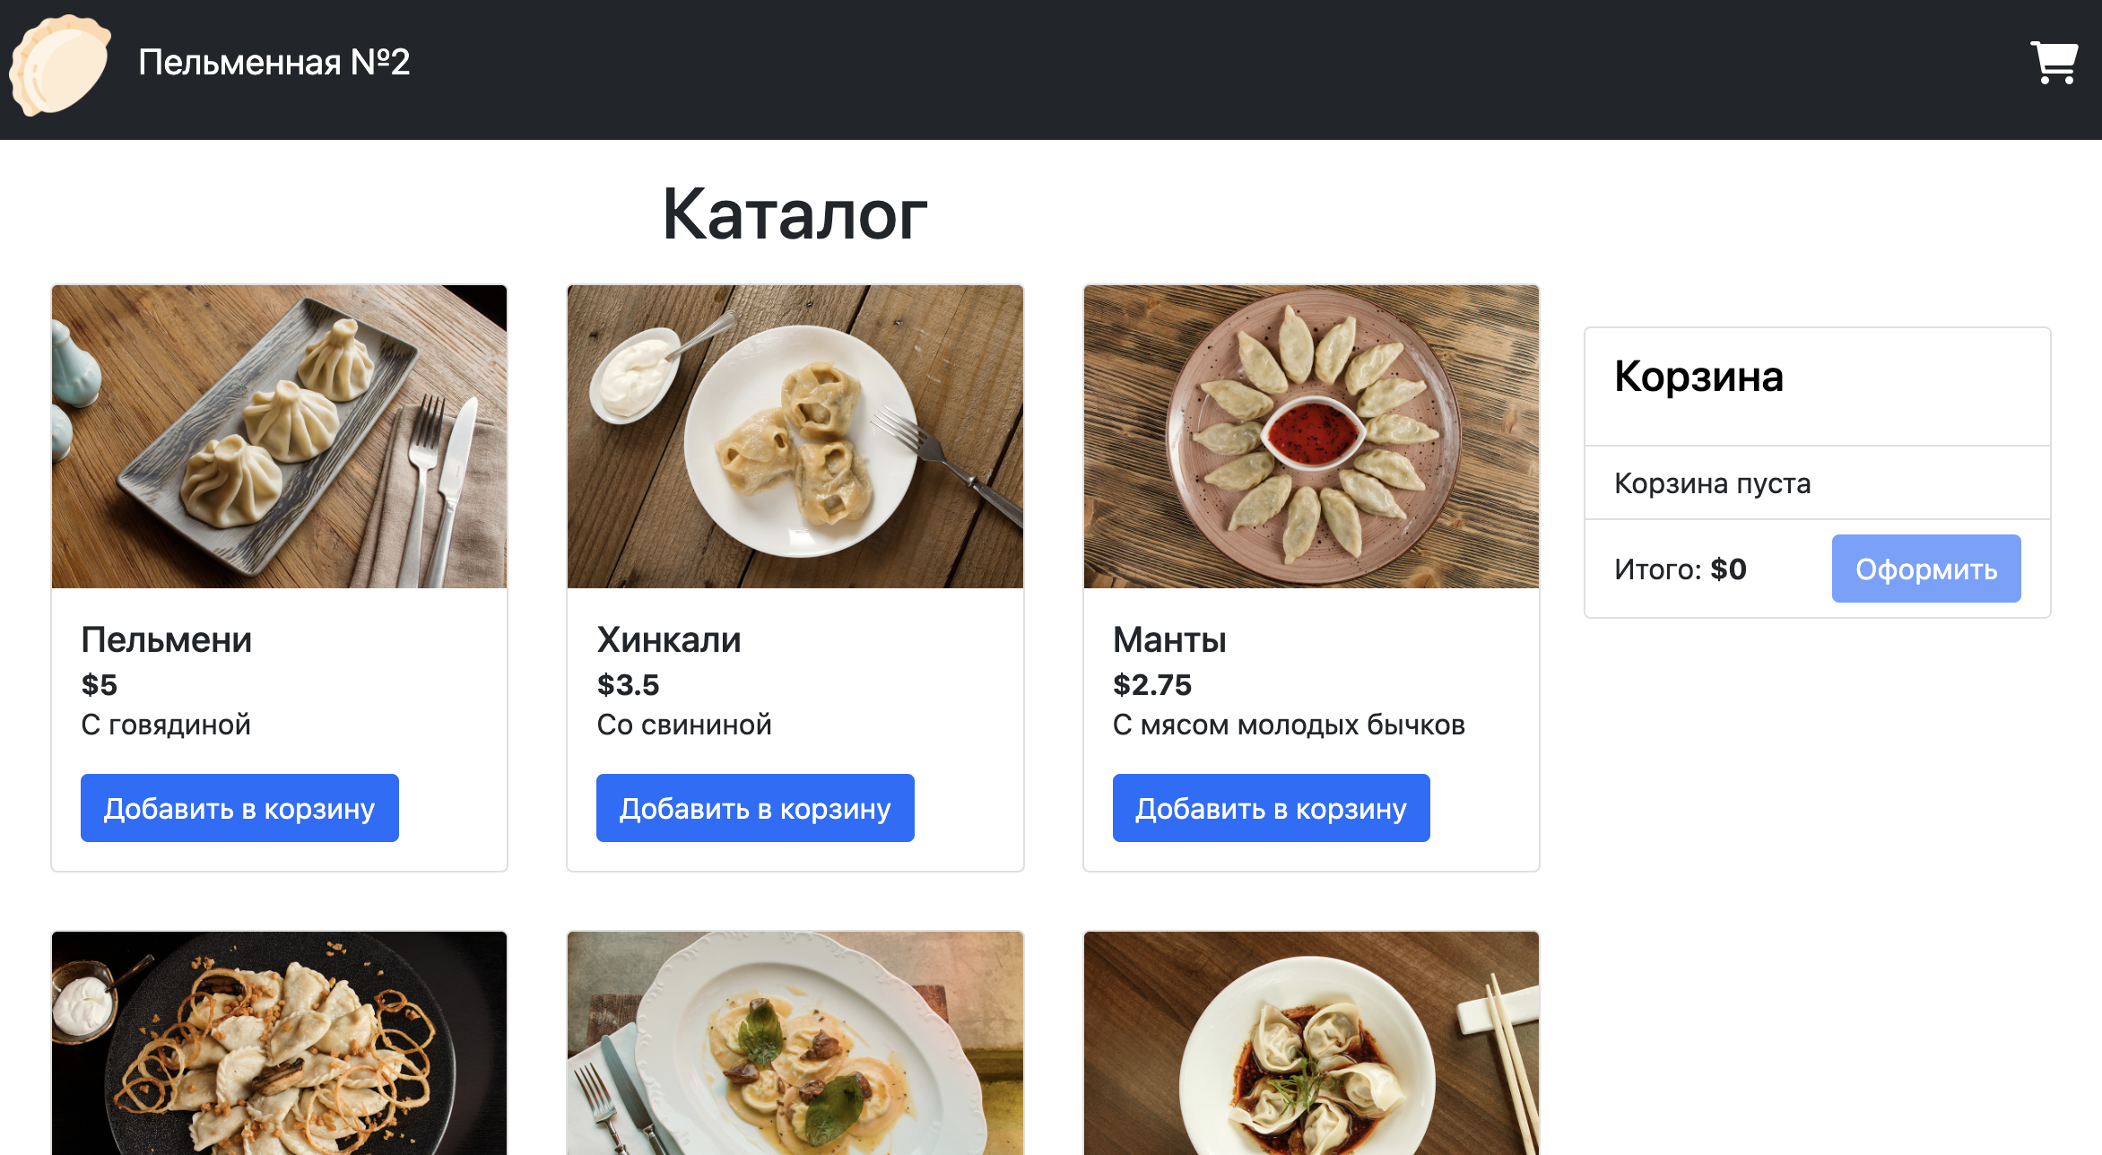The width and height of the screenshot is (2102, 1155).
Task: View the vareniki with fried onions photo
Action: coord(280,1043)
